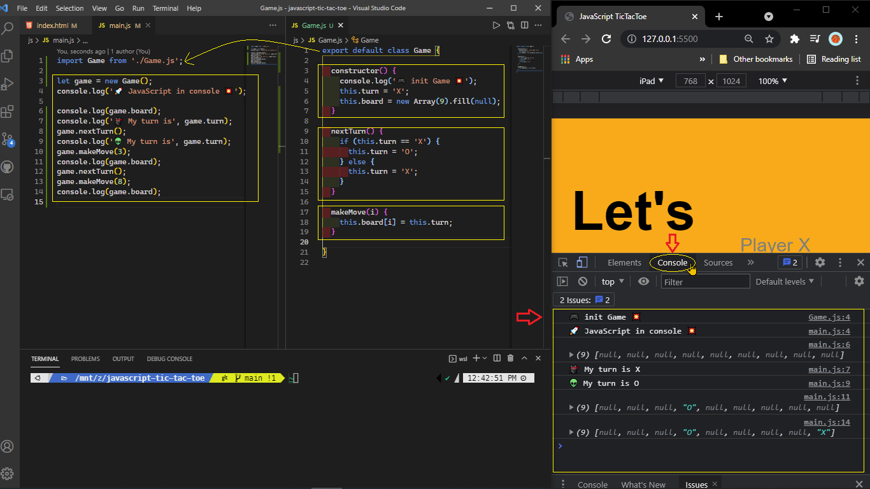View the 2 Issues in DevTools
870x489 pixels.
coord(582,299)
